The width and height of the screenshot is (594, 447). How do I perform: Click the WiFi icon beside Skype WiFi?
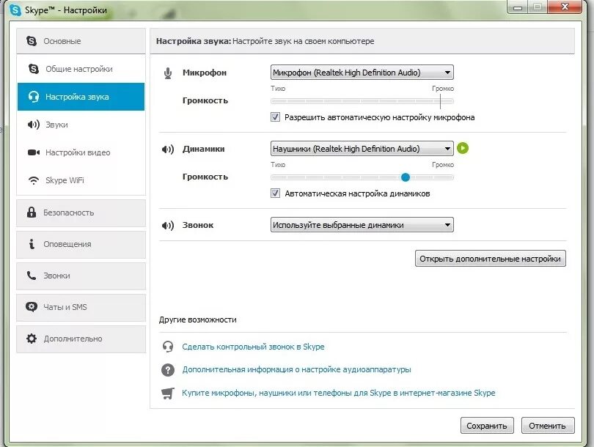tap(34, 180)
